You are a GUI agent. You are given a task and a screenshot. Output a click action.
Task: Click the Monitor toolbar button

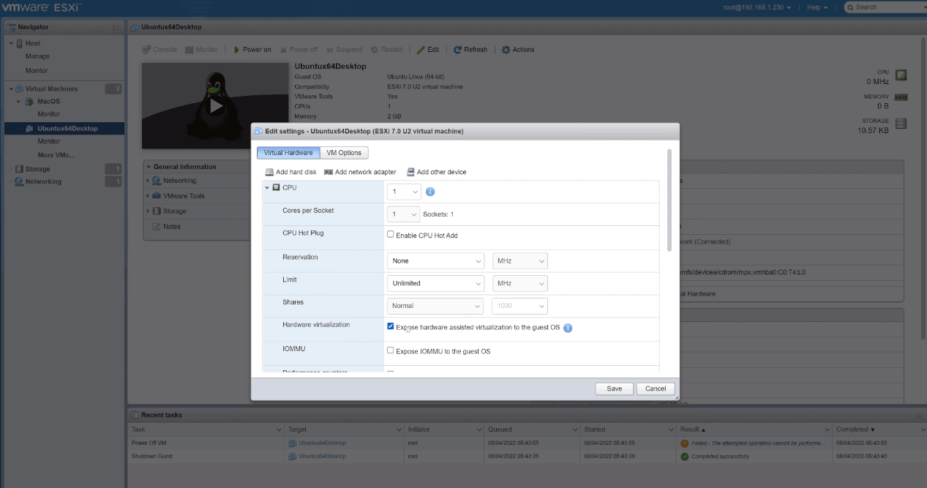click(201, 50)
